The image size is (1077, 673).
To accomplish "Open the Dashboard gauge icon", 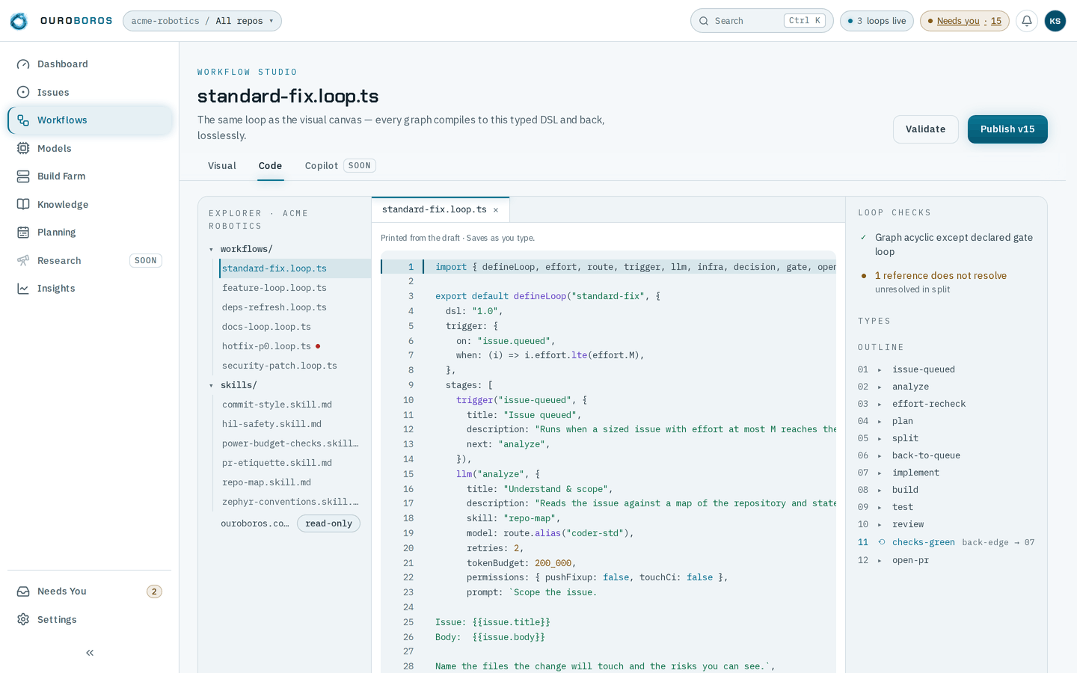I will coord(23,64).
